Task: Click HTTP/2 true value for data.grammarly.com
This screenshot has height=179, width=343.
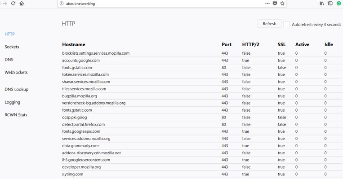Action: tap(245, 146)
